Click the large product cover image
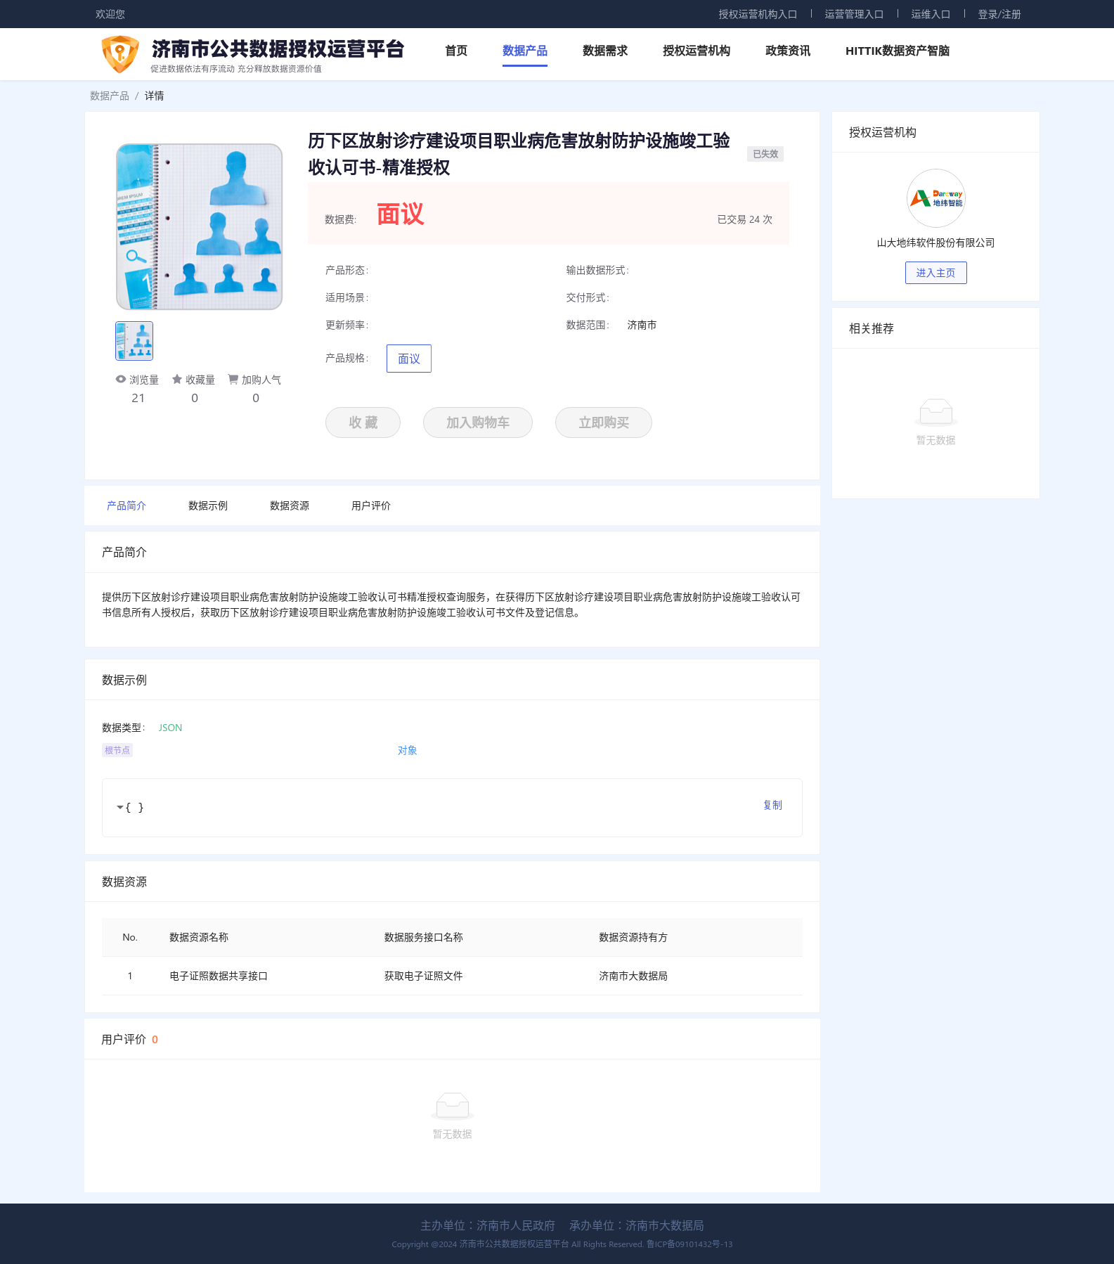The image size is (1114, 1264). coord(199,226)
